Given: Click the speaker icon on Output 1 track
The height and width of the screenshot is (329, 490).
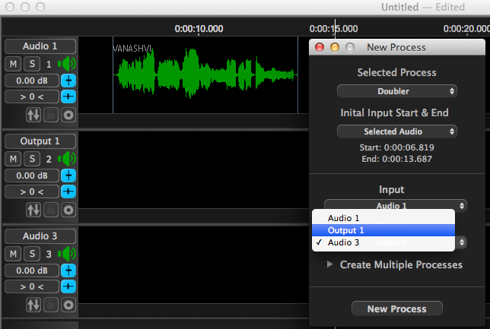Looking at the screenshot, I should click(69, 159).
